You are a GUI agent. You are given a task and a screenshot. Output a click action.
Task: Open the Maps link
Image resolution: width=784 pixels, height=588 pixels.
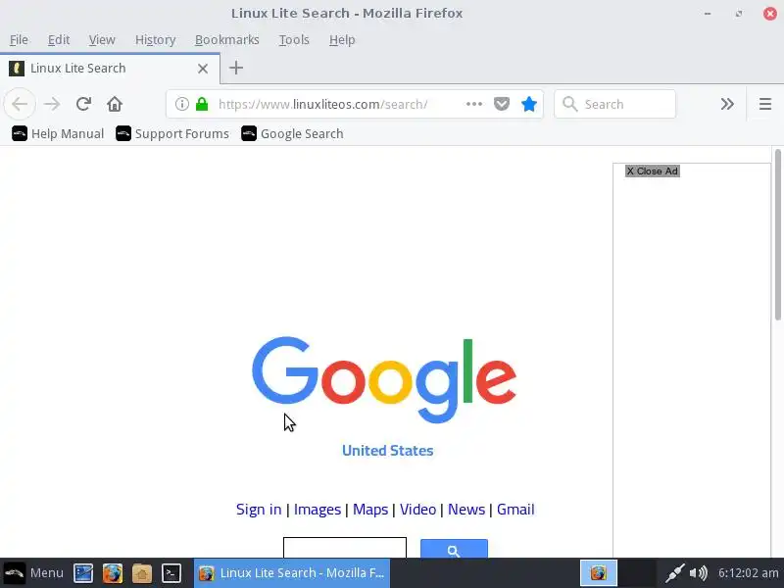click(370, 509)
